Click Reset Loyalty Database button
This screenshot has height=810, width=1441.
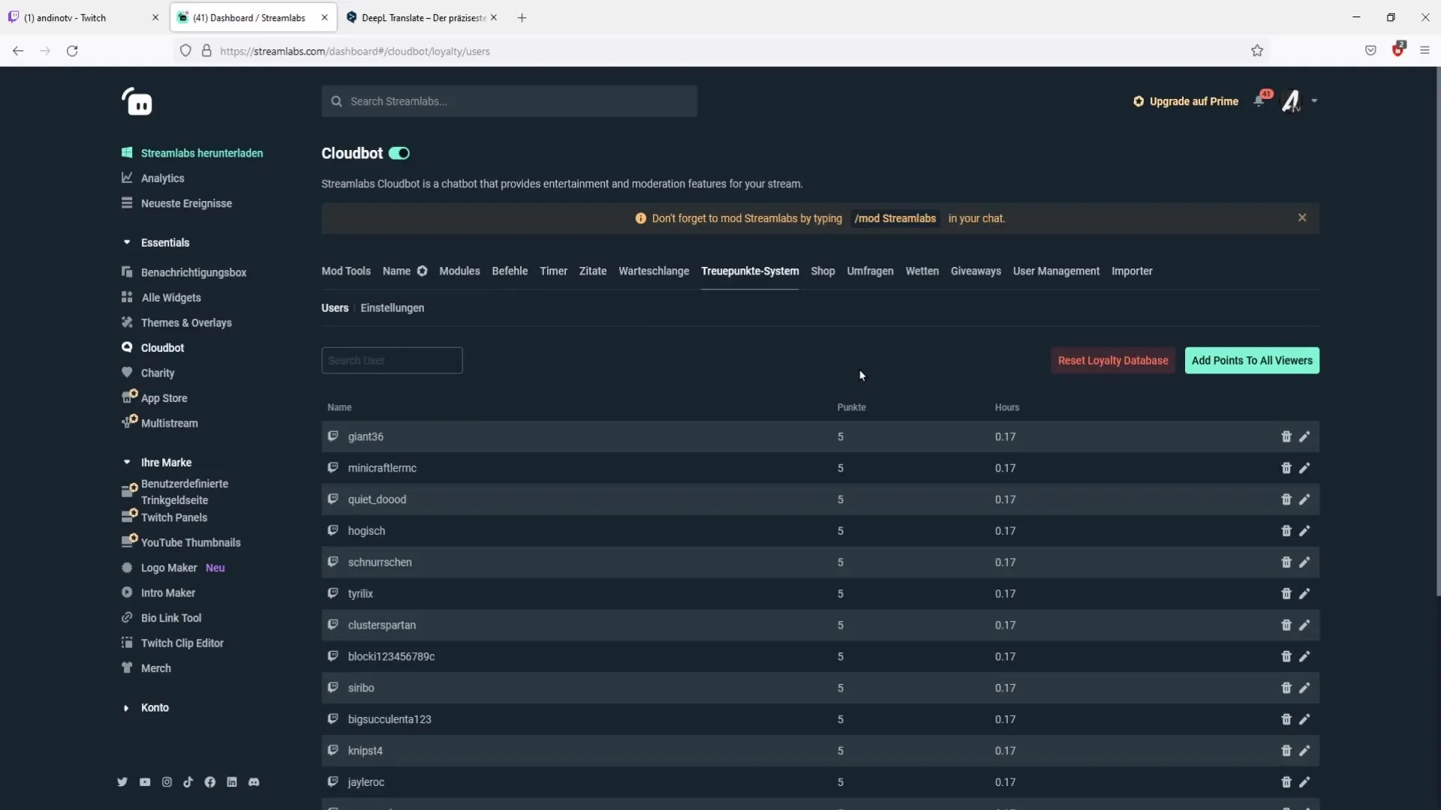pyautogui.click(x=1112, y=361)
